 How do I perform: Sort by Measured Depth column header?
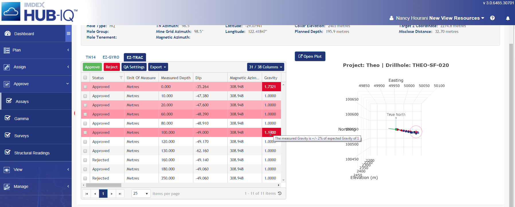pyautogui.click(x=176, y=78)
